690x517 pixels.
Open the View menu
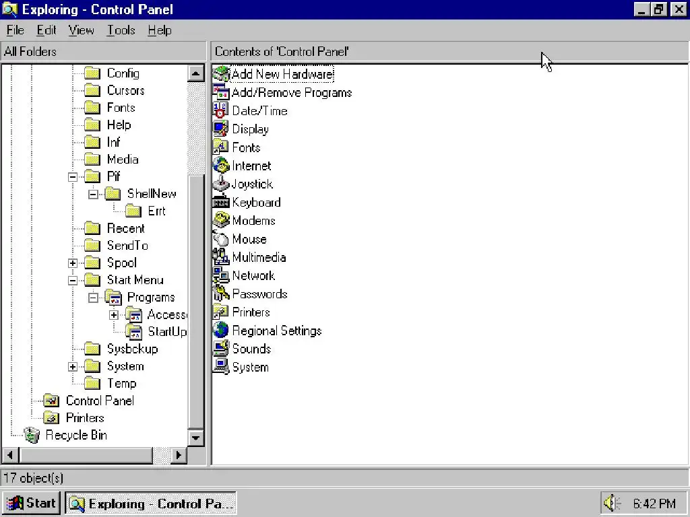(82, 30)
